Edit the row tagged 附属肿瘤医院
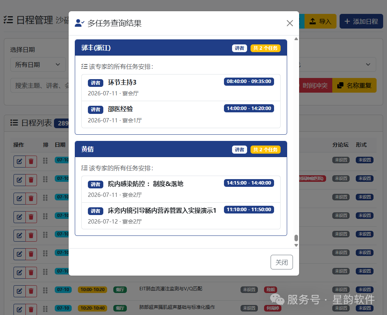Viewport: 387px width, 315px height. coord(20,180)
